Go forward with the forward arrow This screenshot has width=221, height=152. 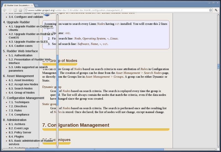tap(10, 10)
